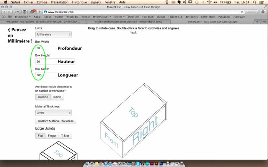268x167 pixels.
Task: Click the new tab plus icon
Action: coord(257,22)
